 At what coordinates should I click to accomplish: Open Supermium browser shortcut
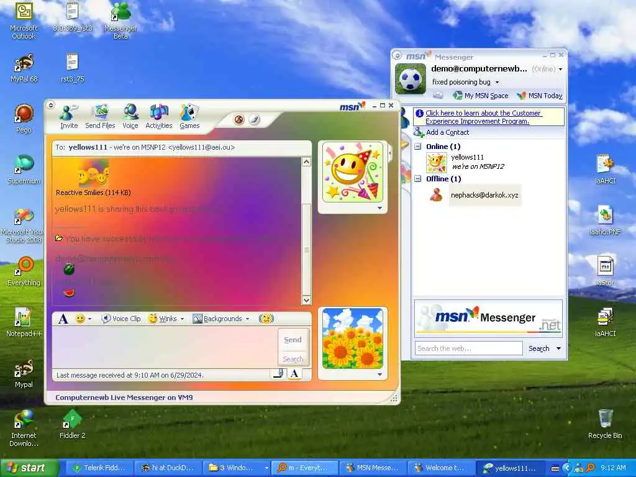coord(24,170)
